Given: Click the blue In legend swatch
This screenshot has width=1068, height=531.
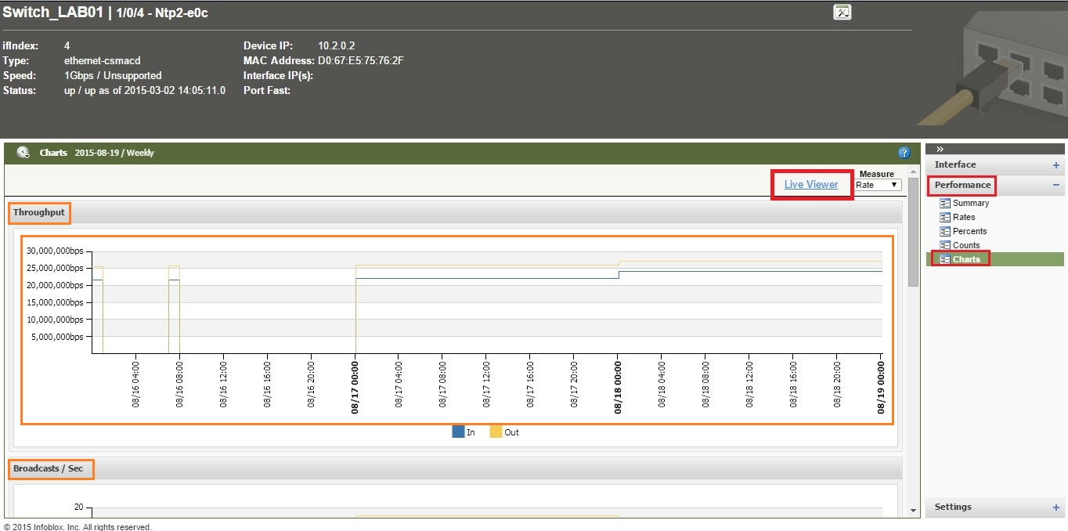Looking at the screenshot, I should [458, 432].
